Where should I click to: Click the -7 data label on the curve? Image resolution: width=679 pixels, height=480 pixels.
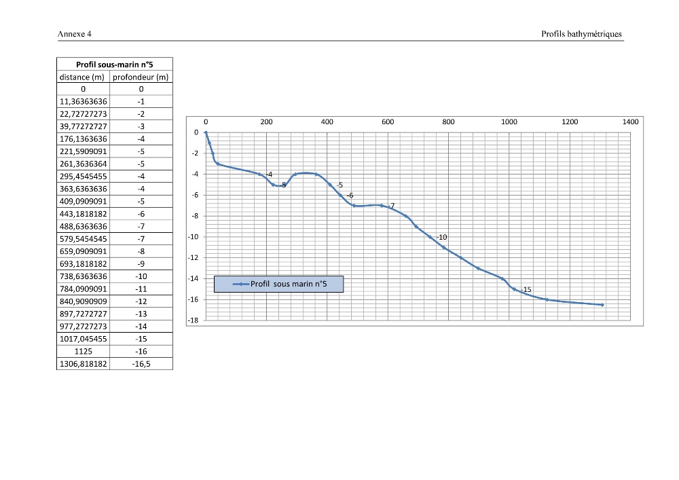tap(391, 206)
